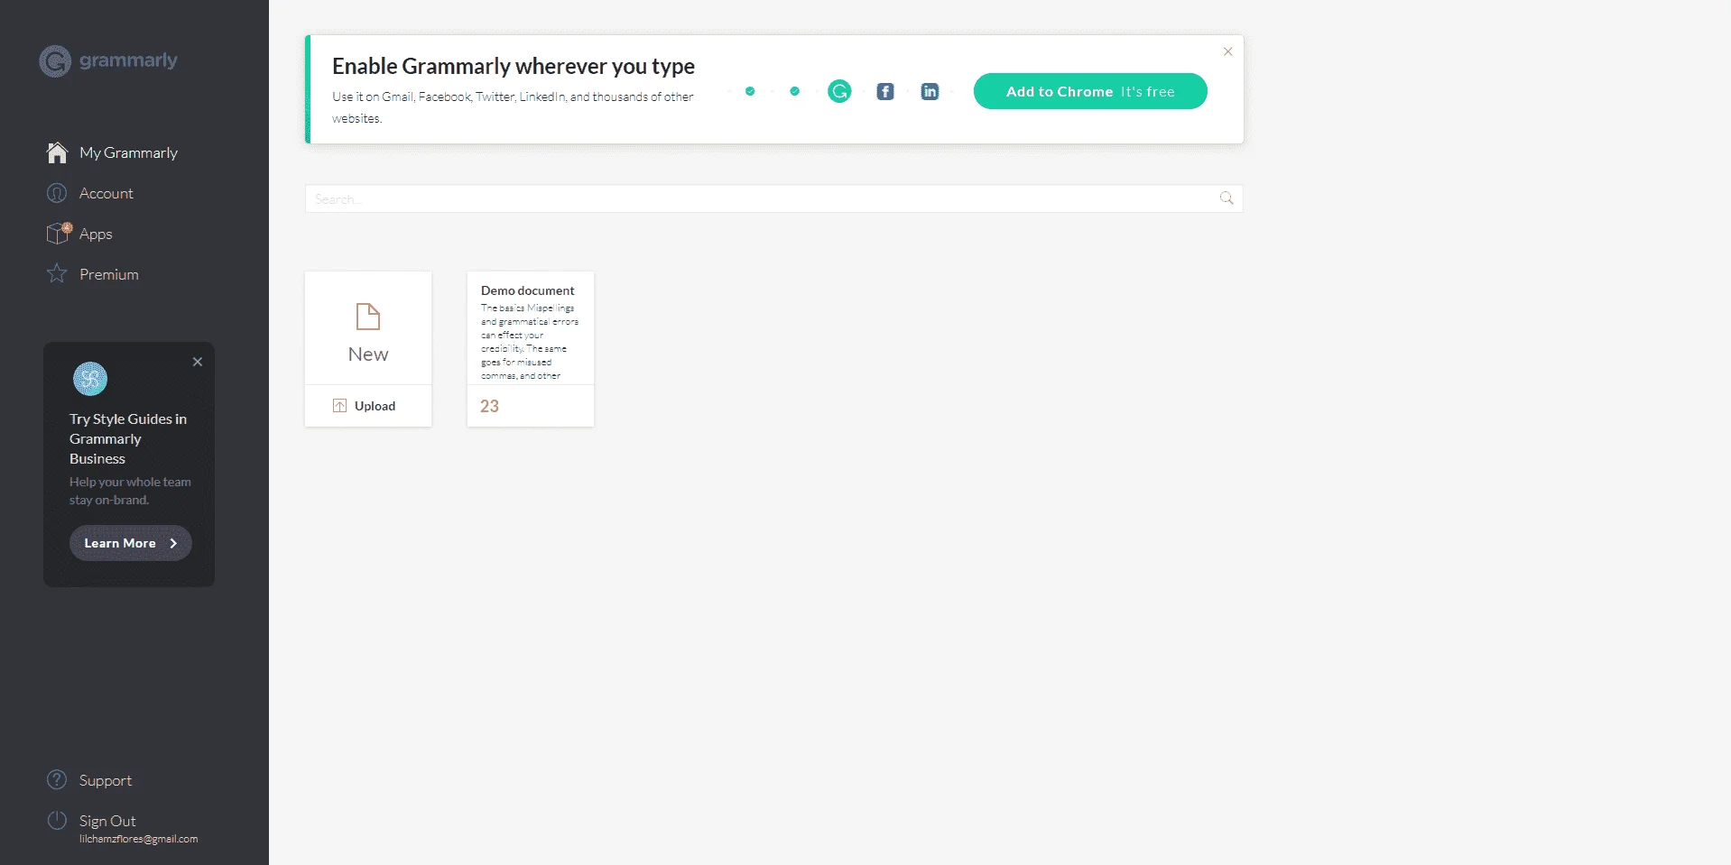
Task: Go to My Grammarly page
Action: click(128, 152)
